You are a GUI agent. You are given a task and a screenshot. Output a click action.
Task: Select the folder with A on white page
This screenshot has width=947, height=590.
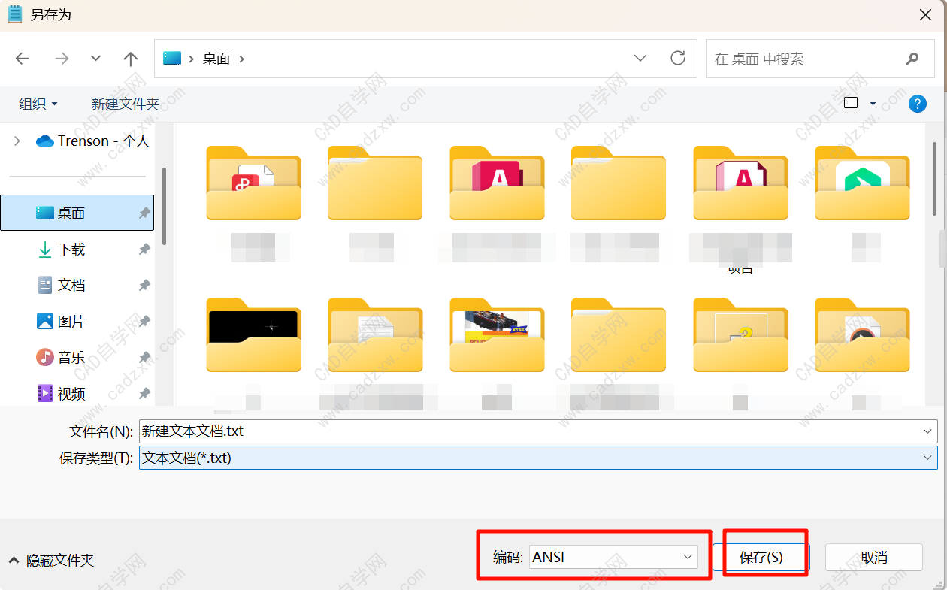(x=741, y=183)
